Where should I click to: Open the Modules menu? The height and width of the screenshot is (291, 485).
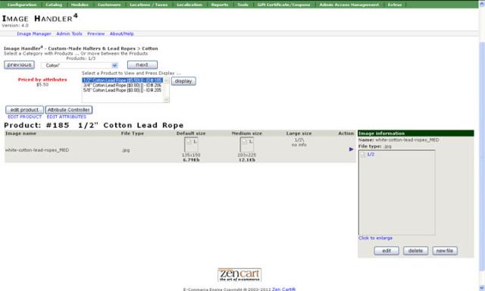point(80,5)
